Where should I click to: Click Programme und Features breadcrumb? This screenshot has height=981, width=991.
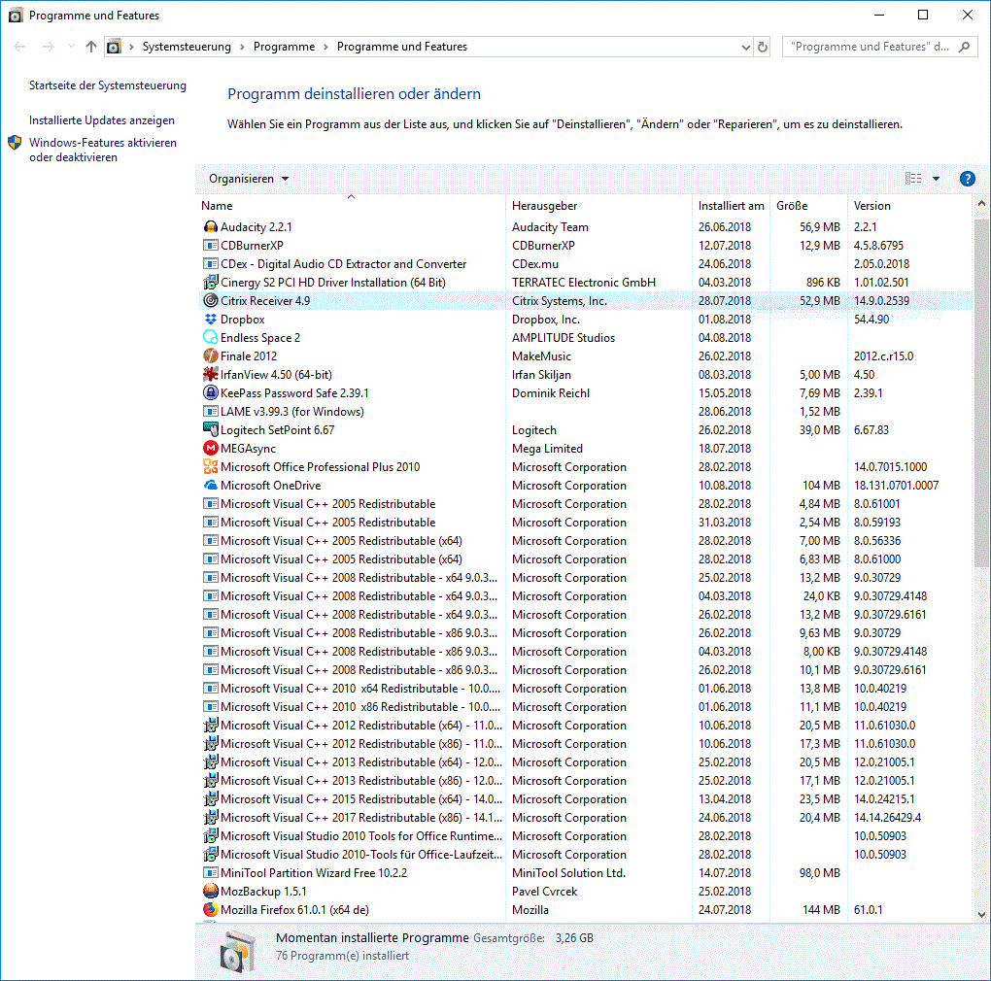(x=402, y=47)
